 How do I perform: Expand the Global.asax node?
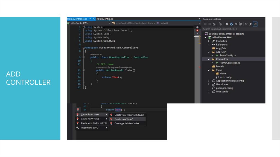[x=209, y=84]
